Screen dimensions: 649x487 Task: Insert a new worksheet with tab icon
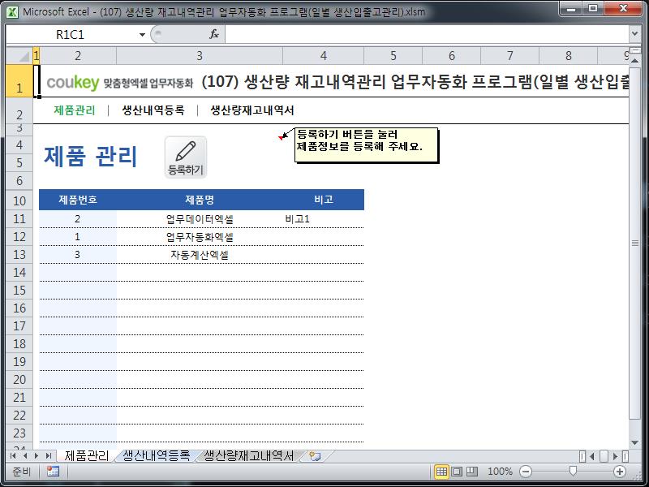(x=315, y=456)
